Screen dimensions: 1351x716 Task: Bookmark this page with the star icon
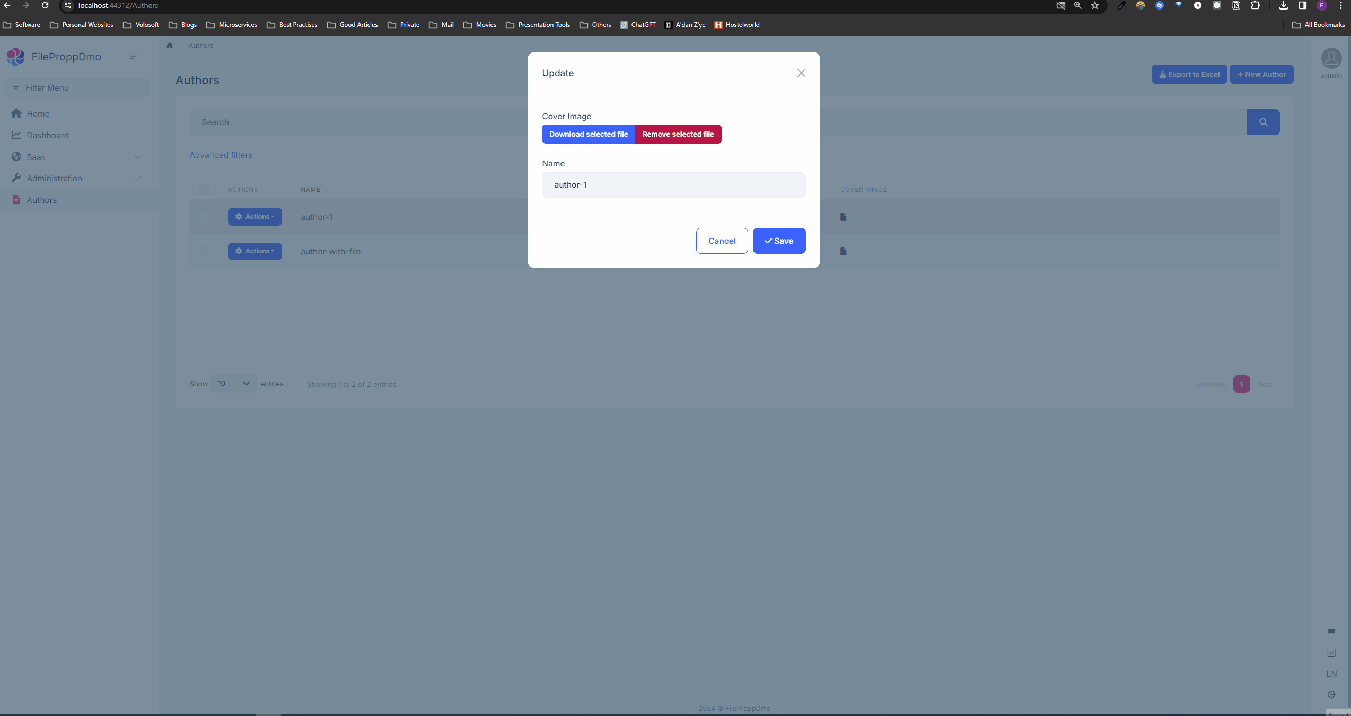click(x=1095, y=5)
